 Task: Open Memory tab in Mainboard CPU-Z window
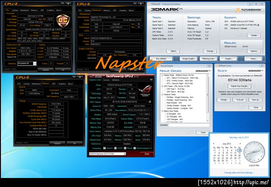[x=107, y=10]
